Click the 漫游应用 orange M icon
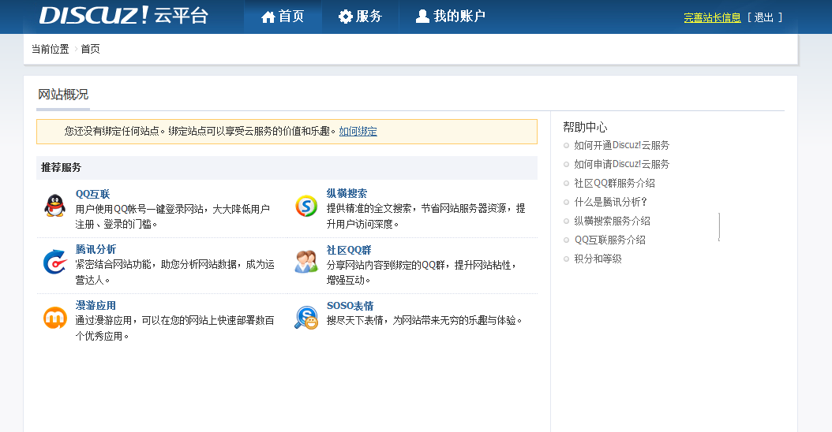832x432 pixels. pos(54,318)
